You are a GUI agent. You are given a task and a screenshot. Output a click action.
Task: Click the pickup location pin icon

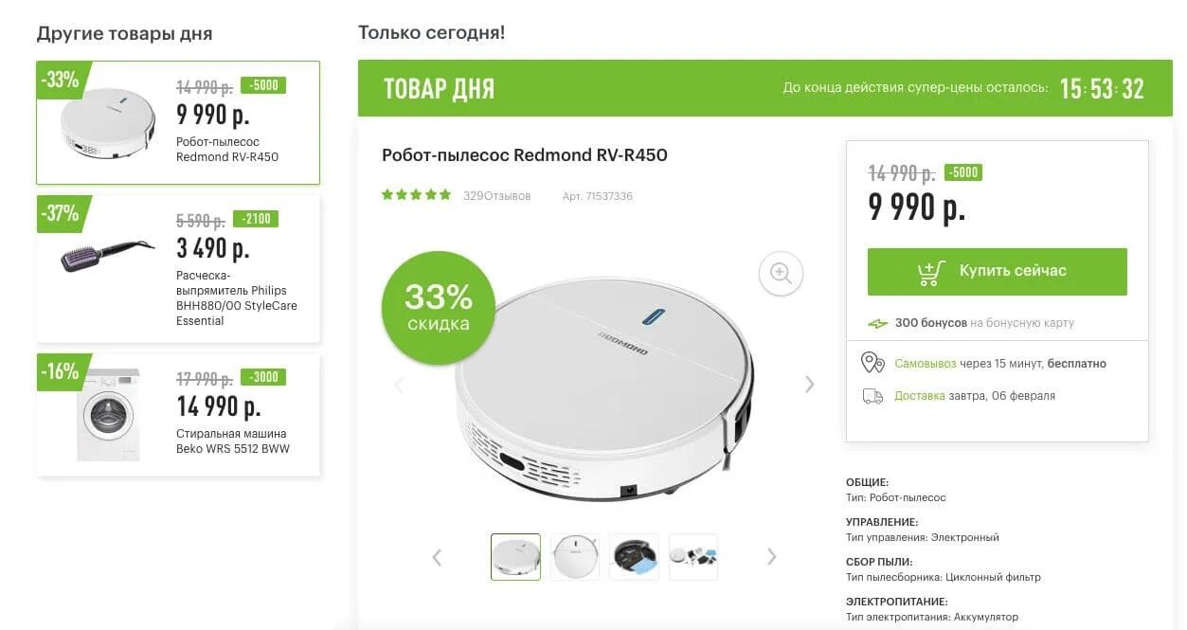tap(872, 363)
